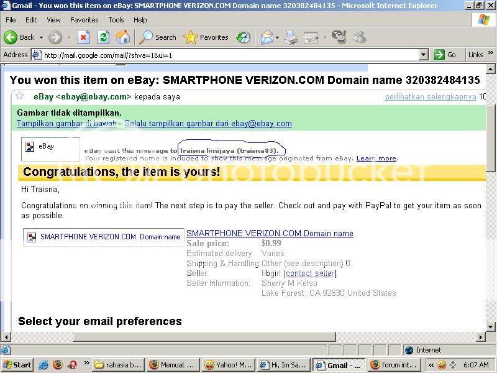
Task: Click the 'contact seller' link
Action: [x=310, y=273]
